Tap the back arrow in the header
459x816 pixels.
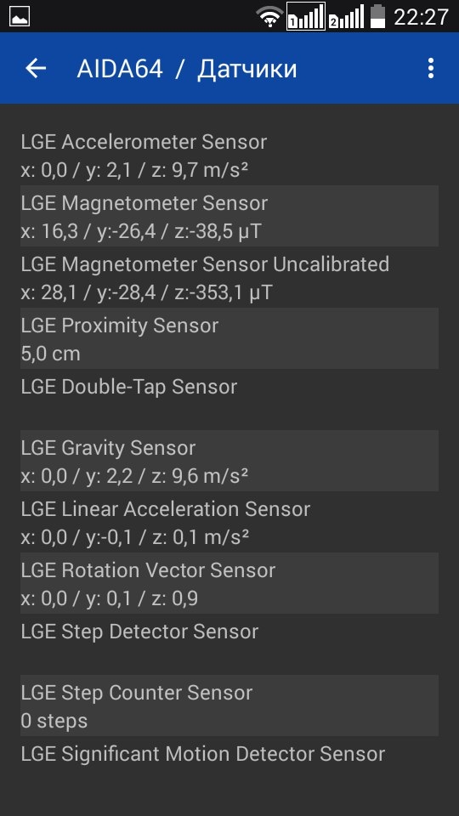pyautogui.click(x=36, y=68)
